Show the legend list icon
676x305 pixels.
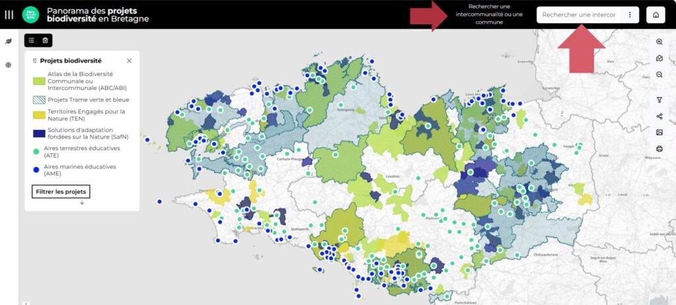click(32, 40)
